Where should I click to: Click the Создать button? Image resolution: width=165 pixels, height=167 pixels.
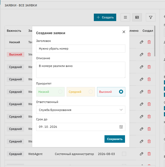(x=105, y=17)
